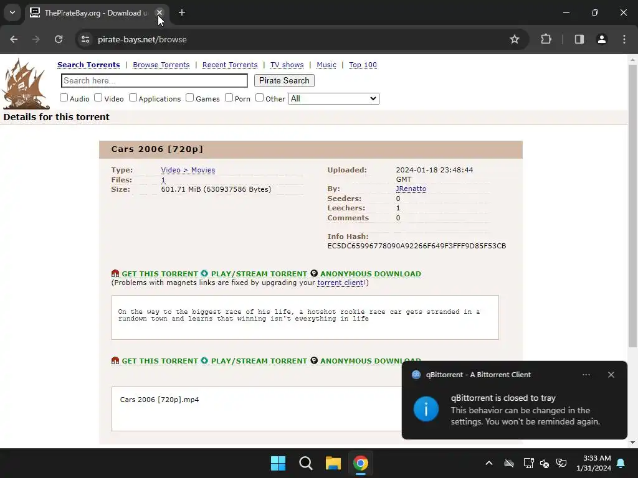Screen dimensions: 638x478
Task: Click the page vertical scrollbar thumb
Action: tap(633, 205)
